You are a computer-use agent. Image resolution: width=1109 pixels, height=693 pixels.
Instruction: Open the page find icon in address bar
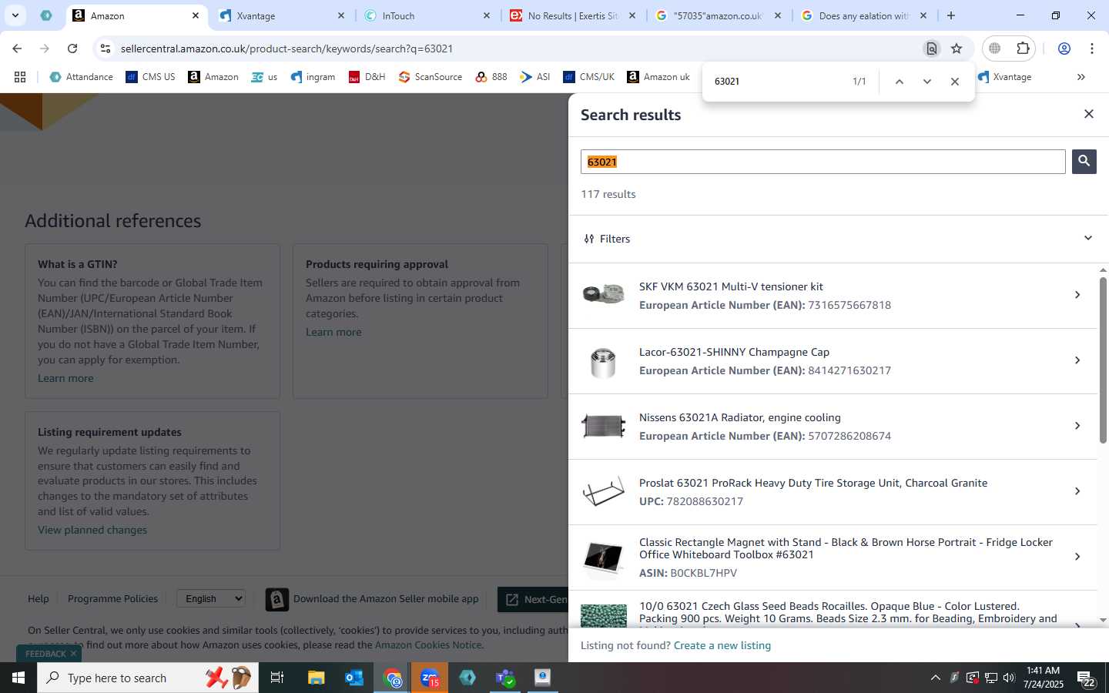click(x=931, y=49)
